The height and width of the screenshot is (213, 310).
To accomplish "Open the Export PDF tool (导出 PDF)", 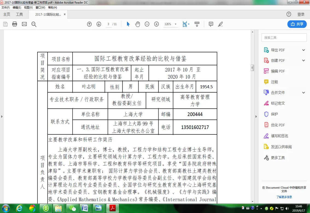I will click(x=278, y=50).
